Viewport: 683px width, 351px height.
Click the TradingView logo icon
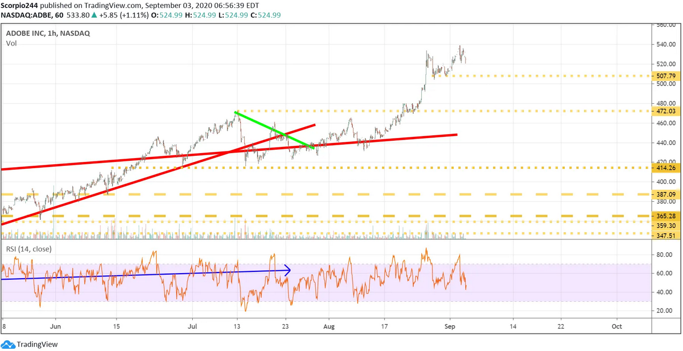click(x=8, y=344)
